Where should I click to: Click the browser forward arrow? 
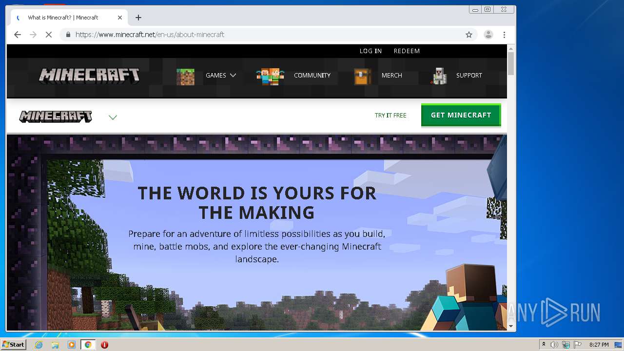(33, 35)
